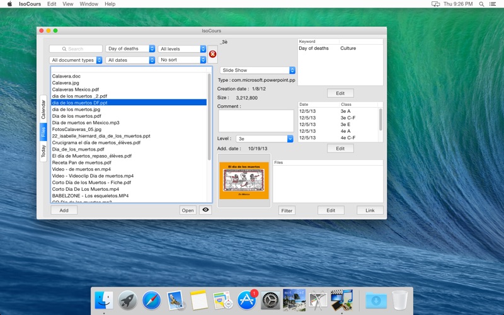Select the 3e A class row

[338, 112]
